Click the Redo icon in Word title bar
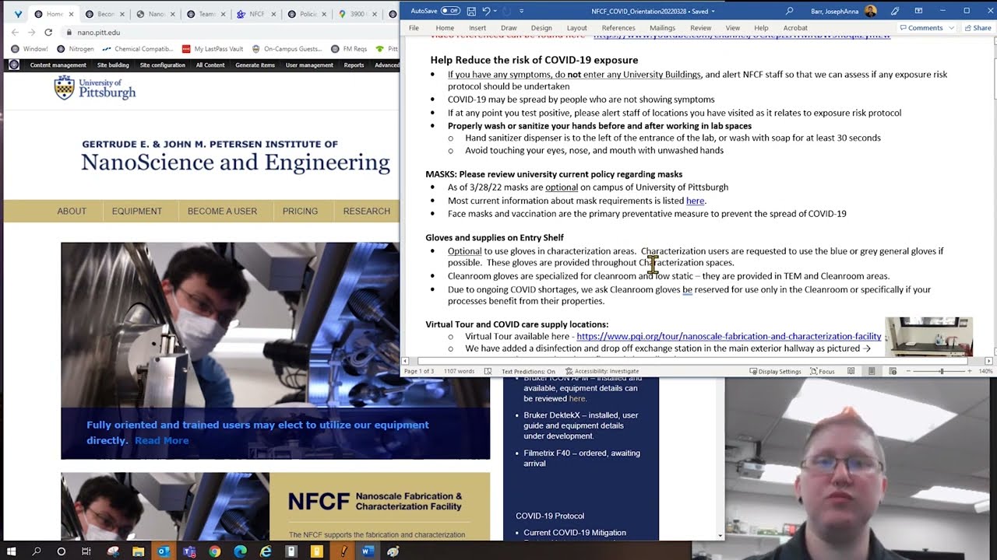Viewport: 997px width, 560px height. click(507, 11)
